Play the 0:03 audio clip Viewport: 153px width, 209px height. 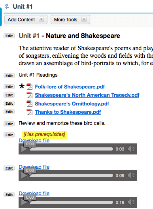(x=24, y=149)
